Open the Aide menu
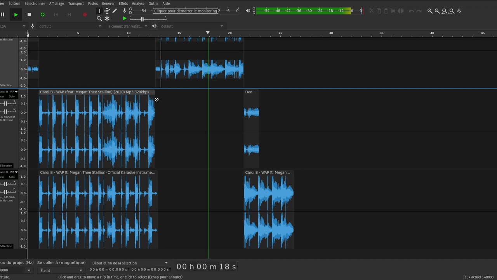 tap(166, 3)
